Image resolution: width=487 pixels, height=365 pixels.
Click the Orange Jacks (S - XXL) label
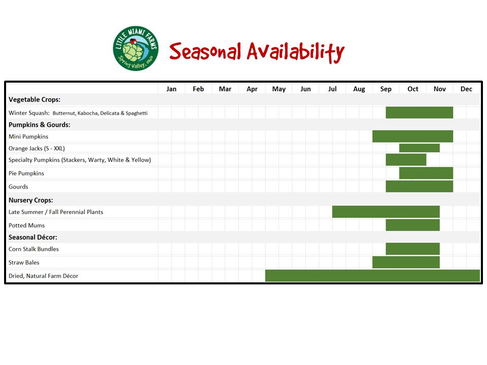[37, 148]
